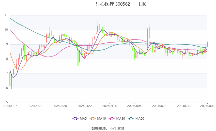216x131 pixels.
Task: Select the 20240422 x-axis date label
Action: pyautogui.click(x=85, y=106)
